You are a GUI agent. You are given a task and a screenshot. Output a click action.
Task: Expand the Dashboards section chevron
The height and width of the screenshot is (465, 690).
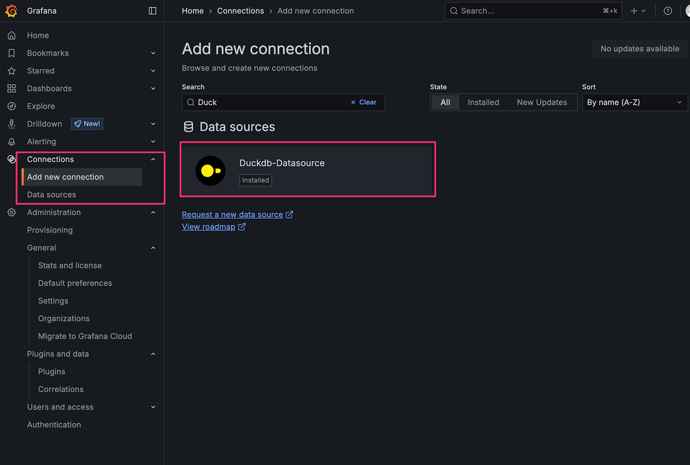[x=153, y=88]
